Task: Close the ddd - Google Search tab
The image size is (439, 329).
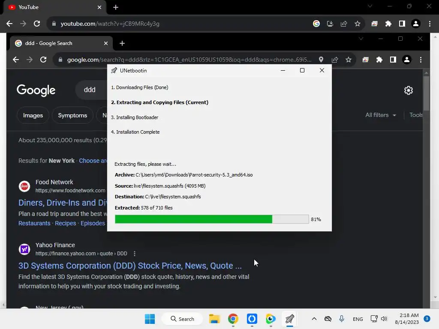Action: click(x=106, y=43)
